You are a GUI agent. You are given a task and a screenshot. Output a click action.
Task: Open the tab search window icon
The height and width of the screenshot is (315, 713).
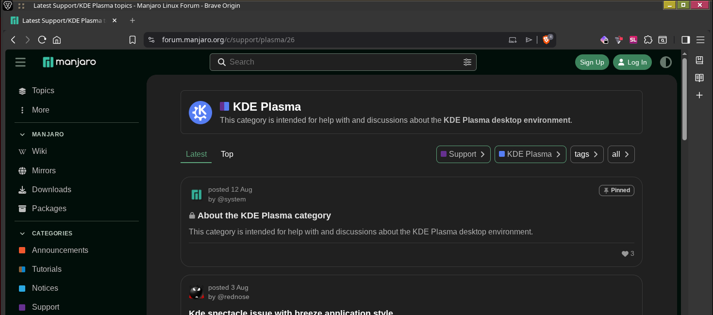click(x=663, y=40)
